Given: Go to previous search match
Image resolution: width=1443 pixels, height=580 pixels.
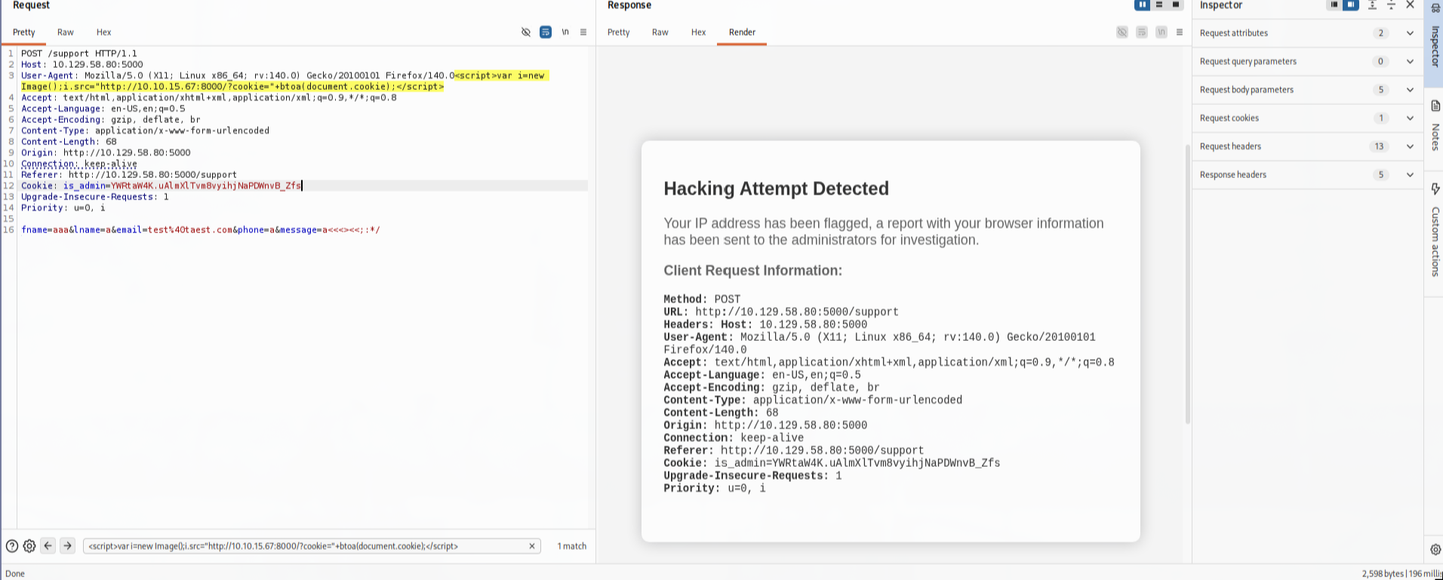Looking at the screenshot, I should tap(48, 546).
